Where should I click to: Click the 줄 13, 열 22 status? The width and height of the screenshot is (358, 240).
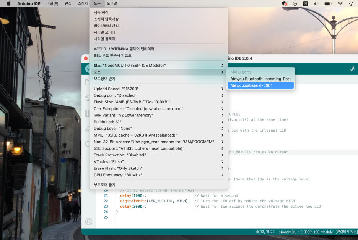265,232
